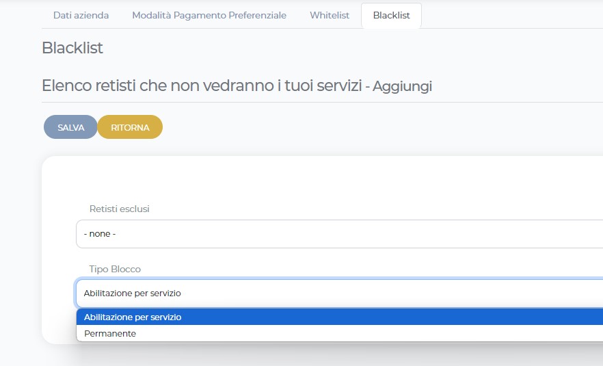Open the Dati azienda tab
603x366 pixels.
coord(81,15)
